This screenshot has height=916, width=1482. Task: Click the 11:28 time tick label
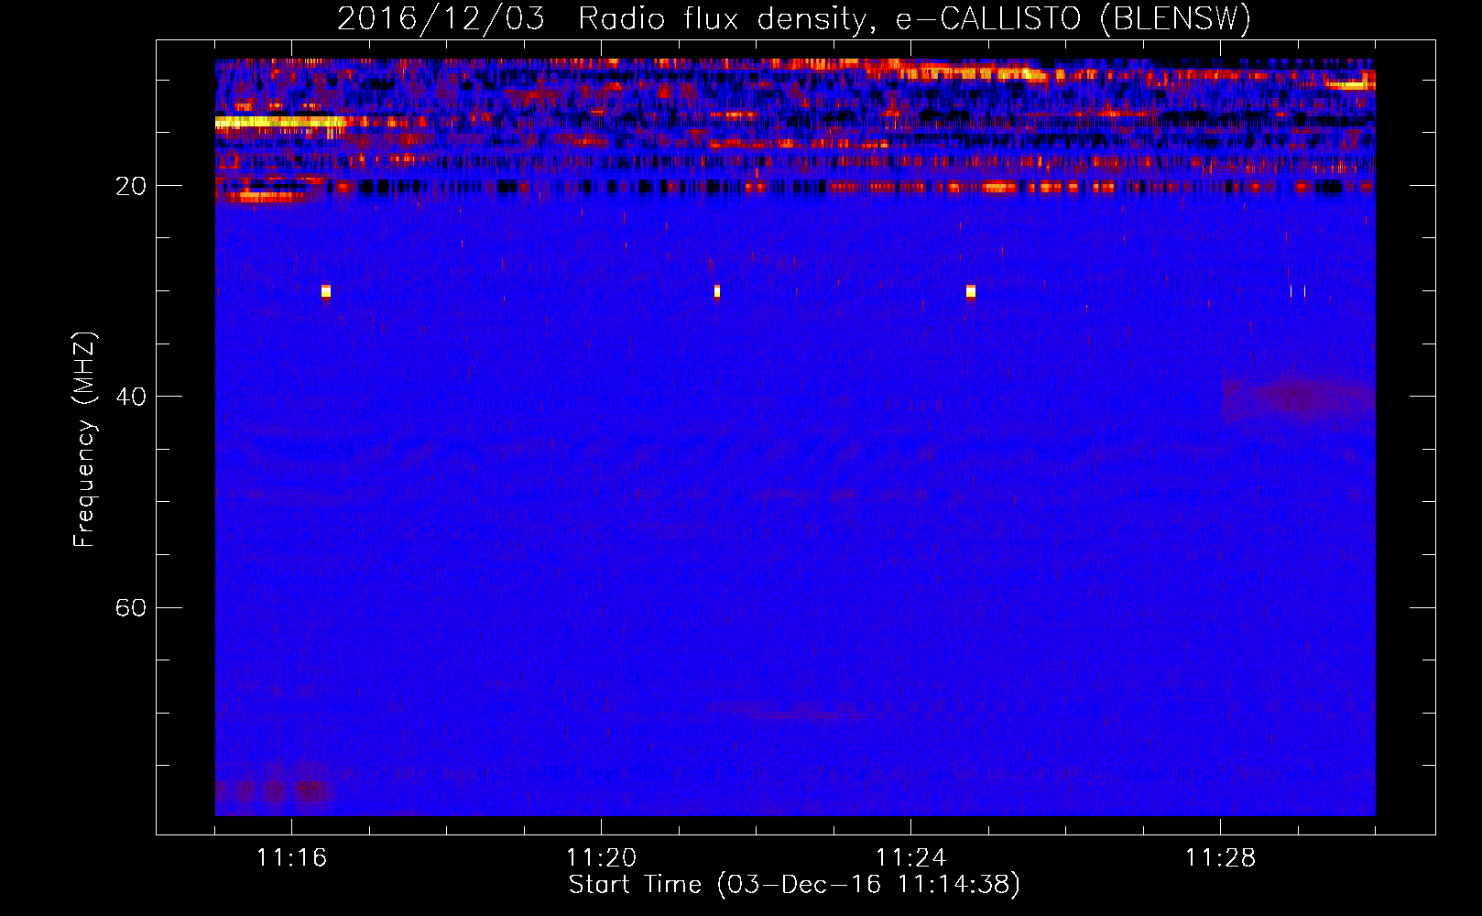pos(1220,858)
